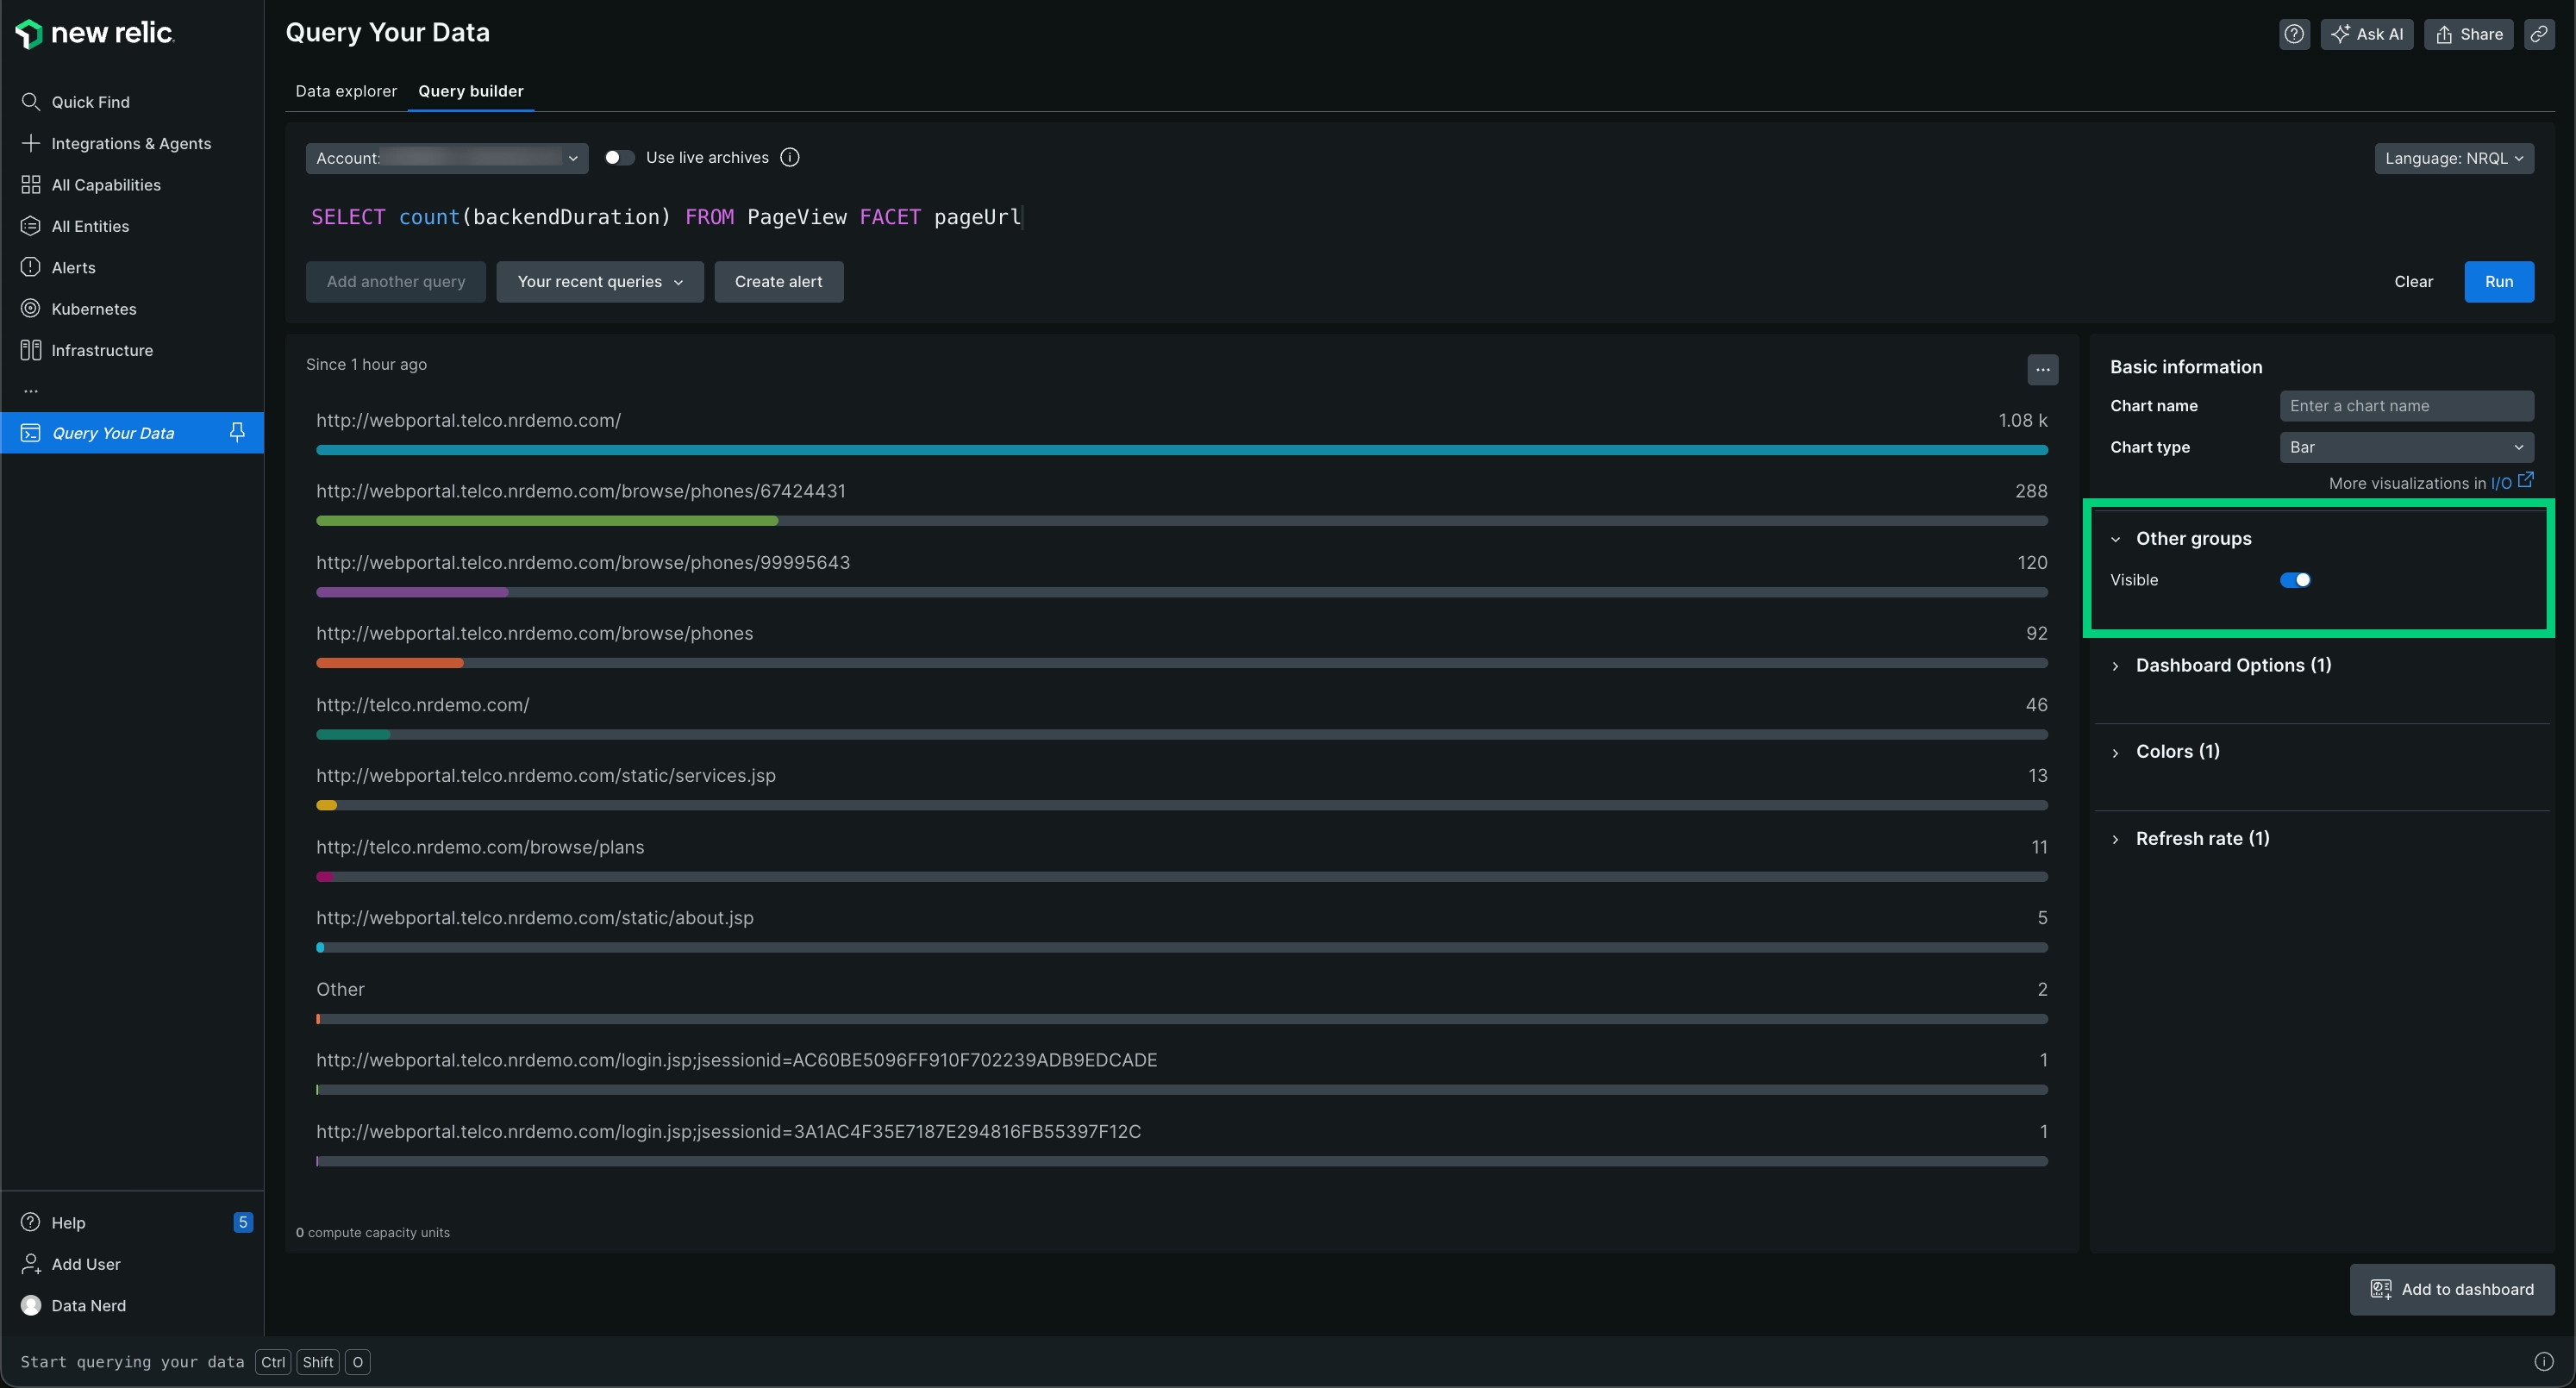
Task: Switch to Query builder tab
Action: (470, 91)
